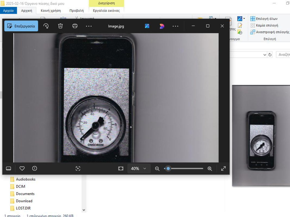Click Επιλογή όλων in the ribbon
This screenshot has width=290, height=217.
264,19
